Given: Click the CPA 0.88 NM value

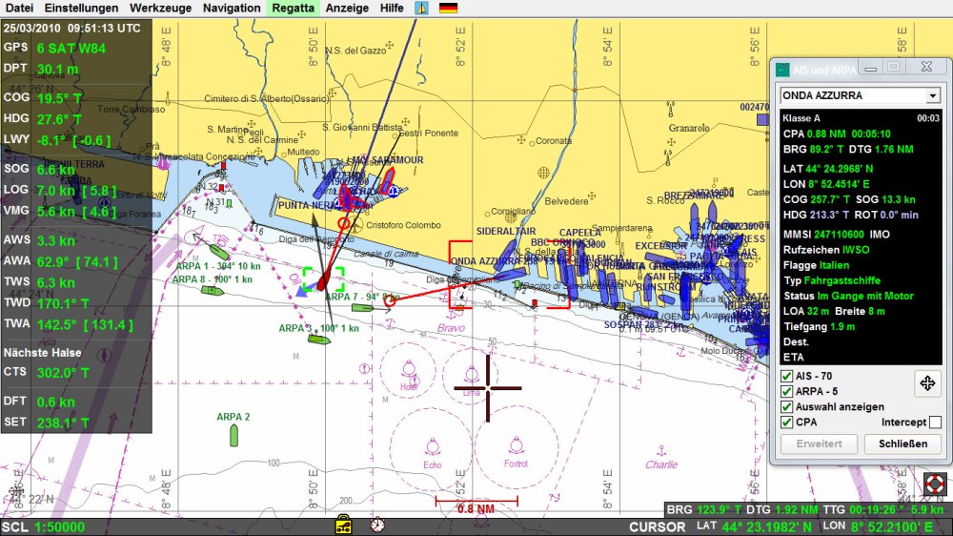Looking at the screenshot, I should point(826,134).
